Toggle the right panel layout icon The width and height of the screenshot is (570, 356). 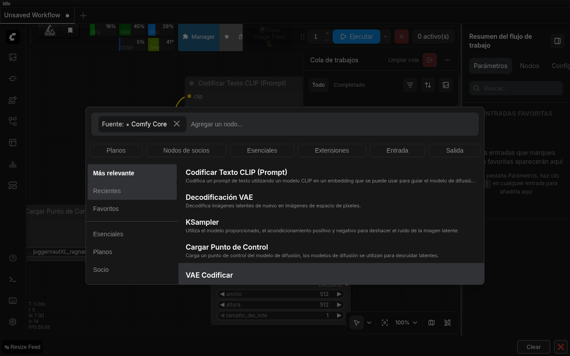point(557,41)
